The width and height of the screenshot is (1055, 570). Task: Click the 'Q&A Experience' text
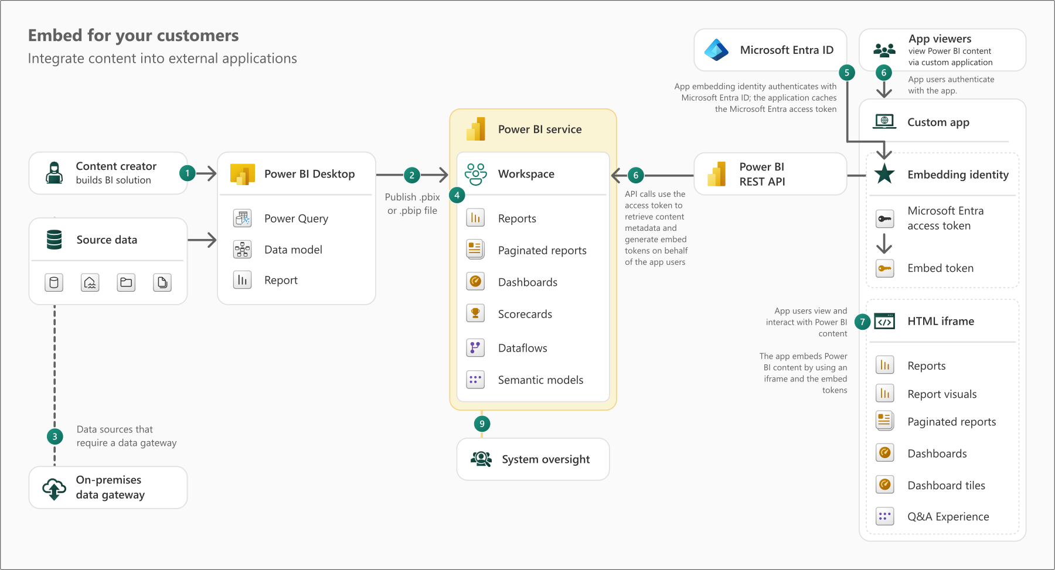(948, 517)
